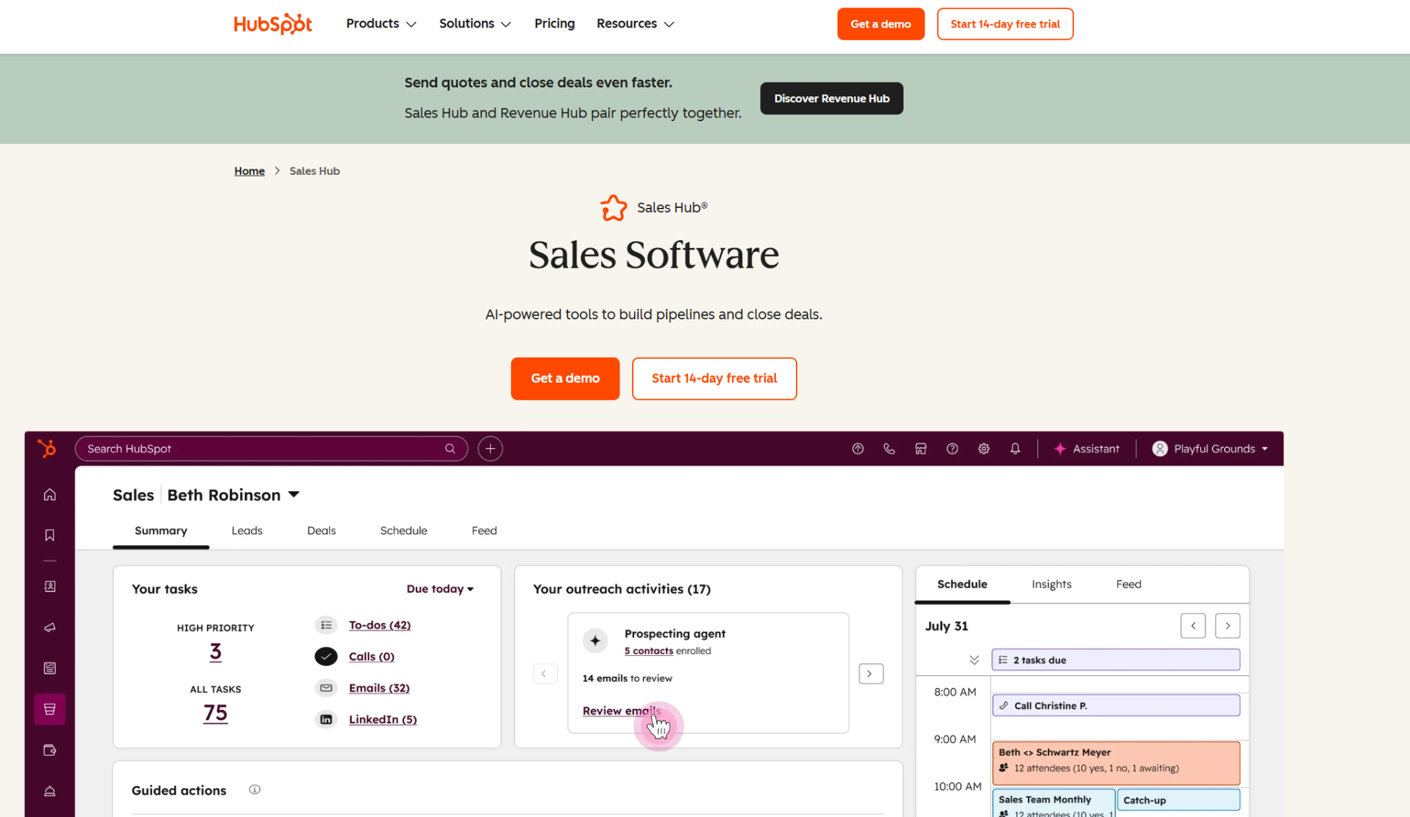This screenshot has height=817, width=1410.
Task: Click the large Get a demo button
Action: [x=565, y=379]
